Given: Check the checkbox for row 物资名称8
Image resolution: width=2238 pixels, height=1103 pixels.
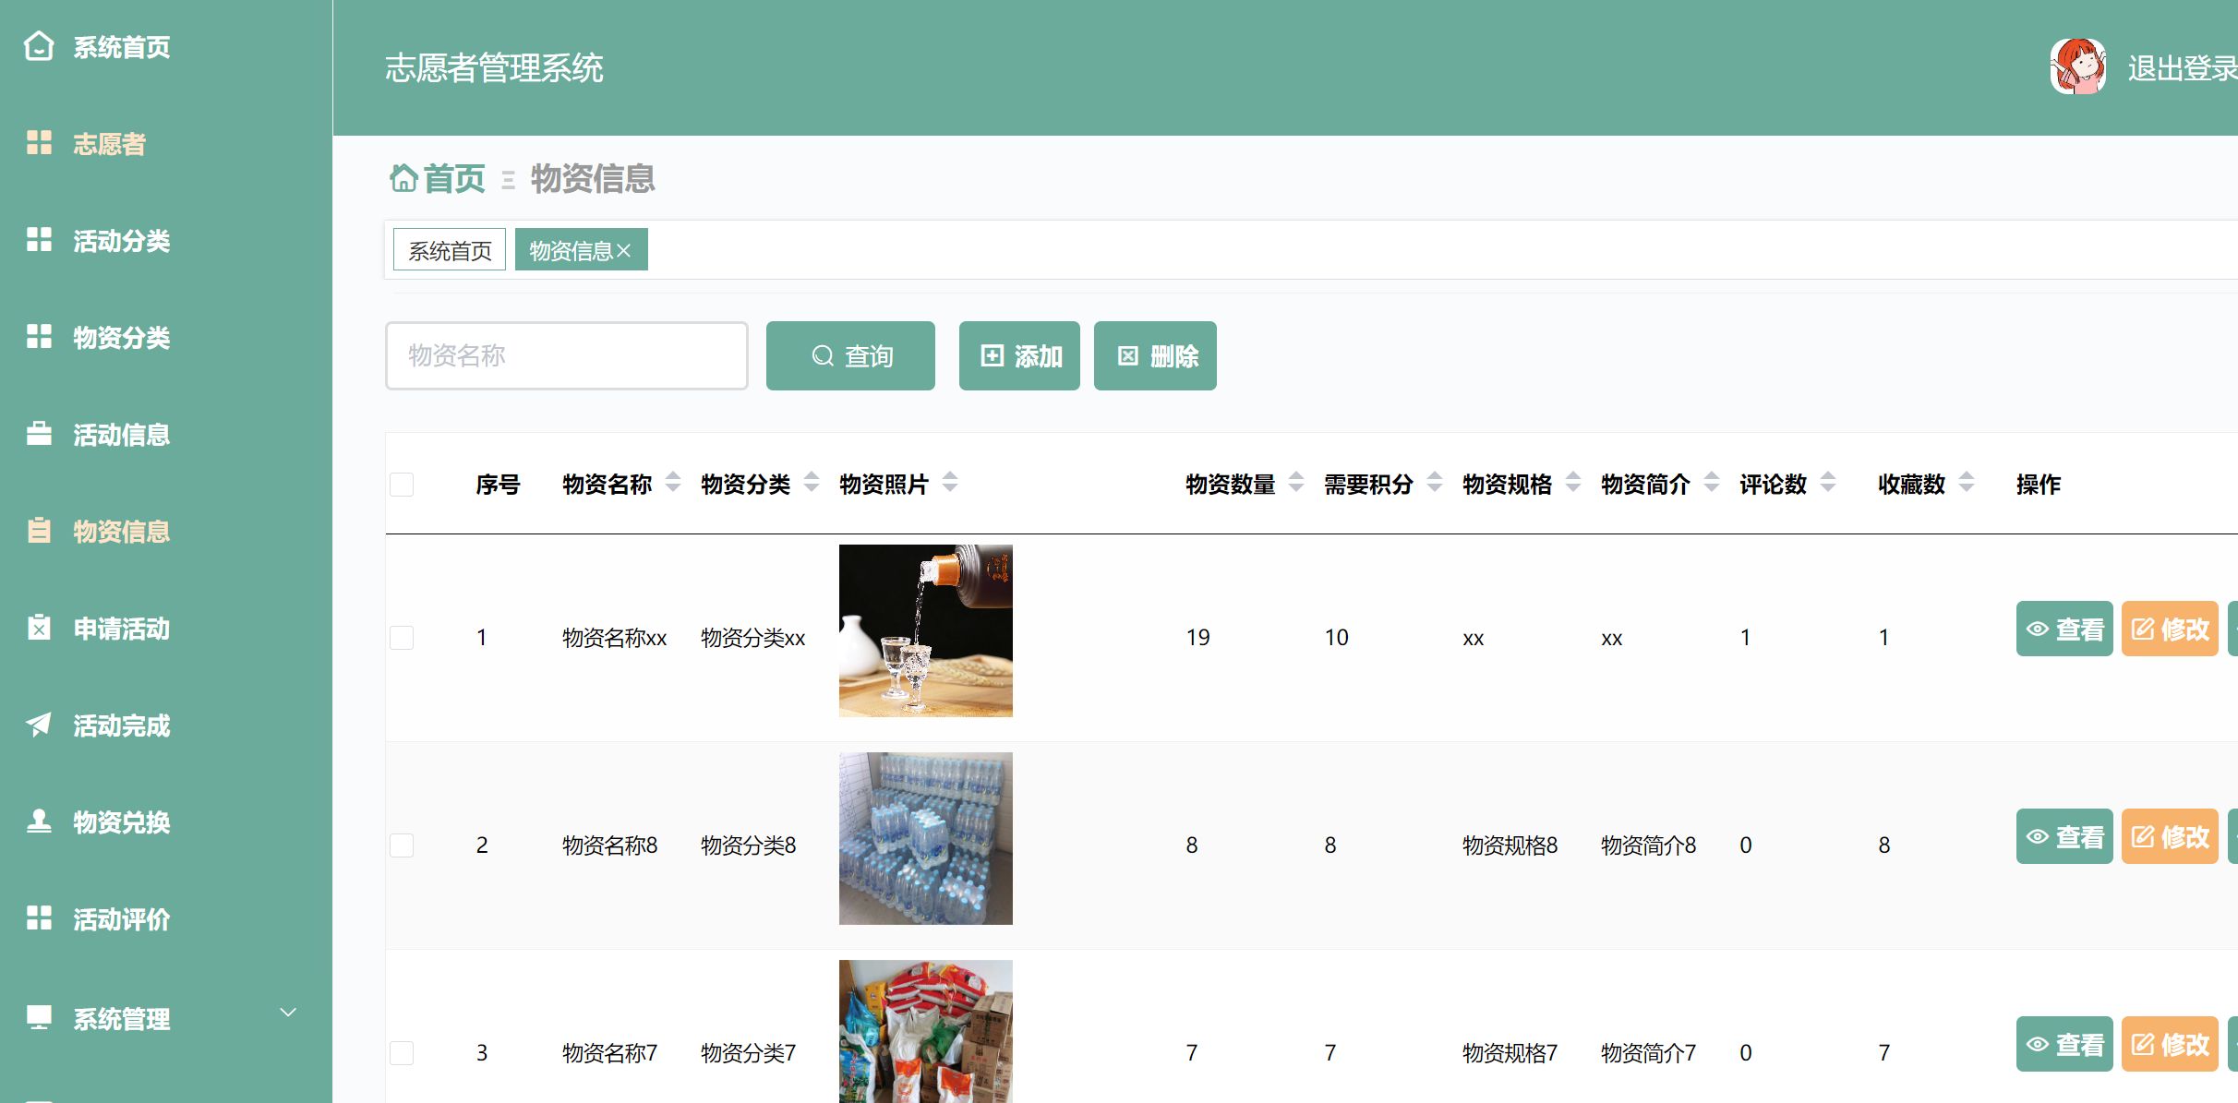Looking at the screenshot, I should [x=402, y=845].
